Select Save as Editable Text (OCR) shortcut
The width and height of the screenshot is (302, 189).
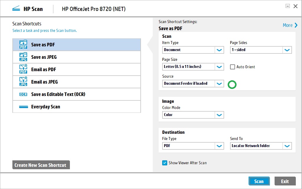pyautogui.click(x=77, y=94)
